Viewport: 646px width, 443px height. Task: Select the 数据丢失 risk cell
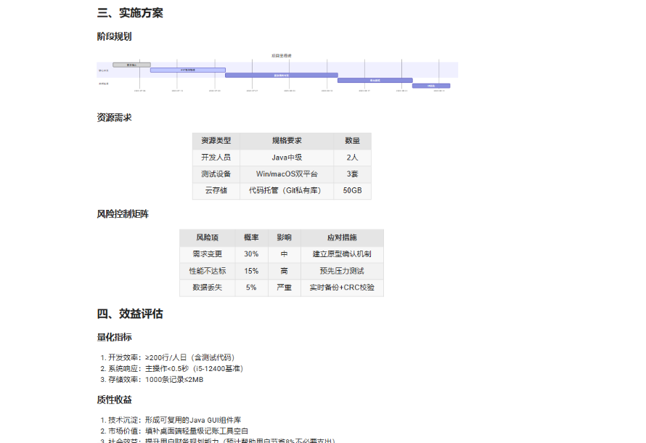(x=208, y=288)
